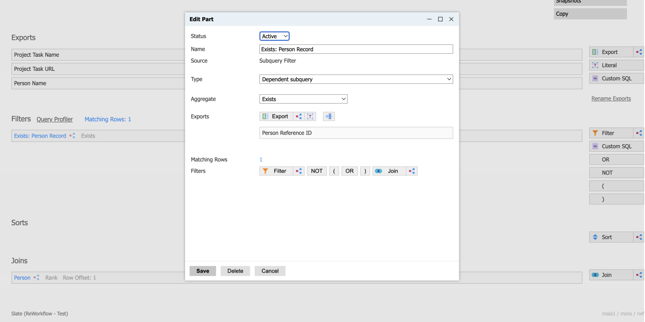Click the Join button in the dialog Filters row
Screen dimensions: 645x322
pyautogui.click(x=389, y=171)
